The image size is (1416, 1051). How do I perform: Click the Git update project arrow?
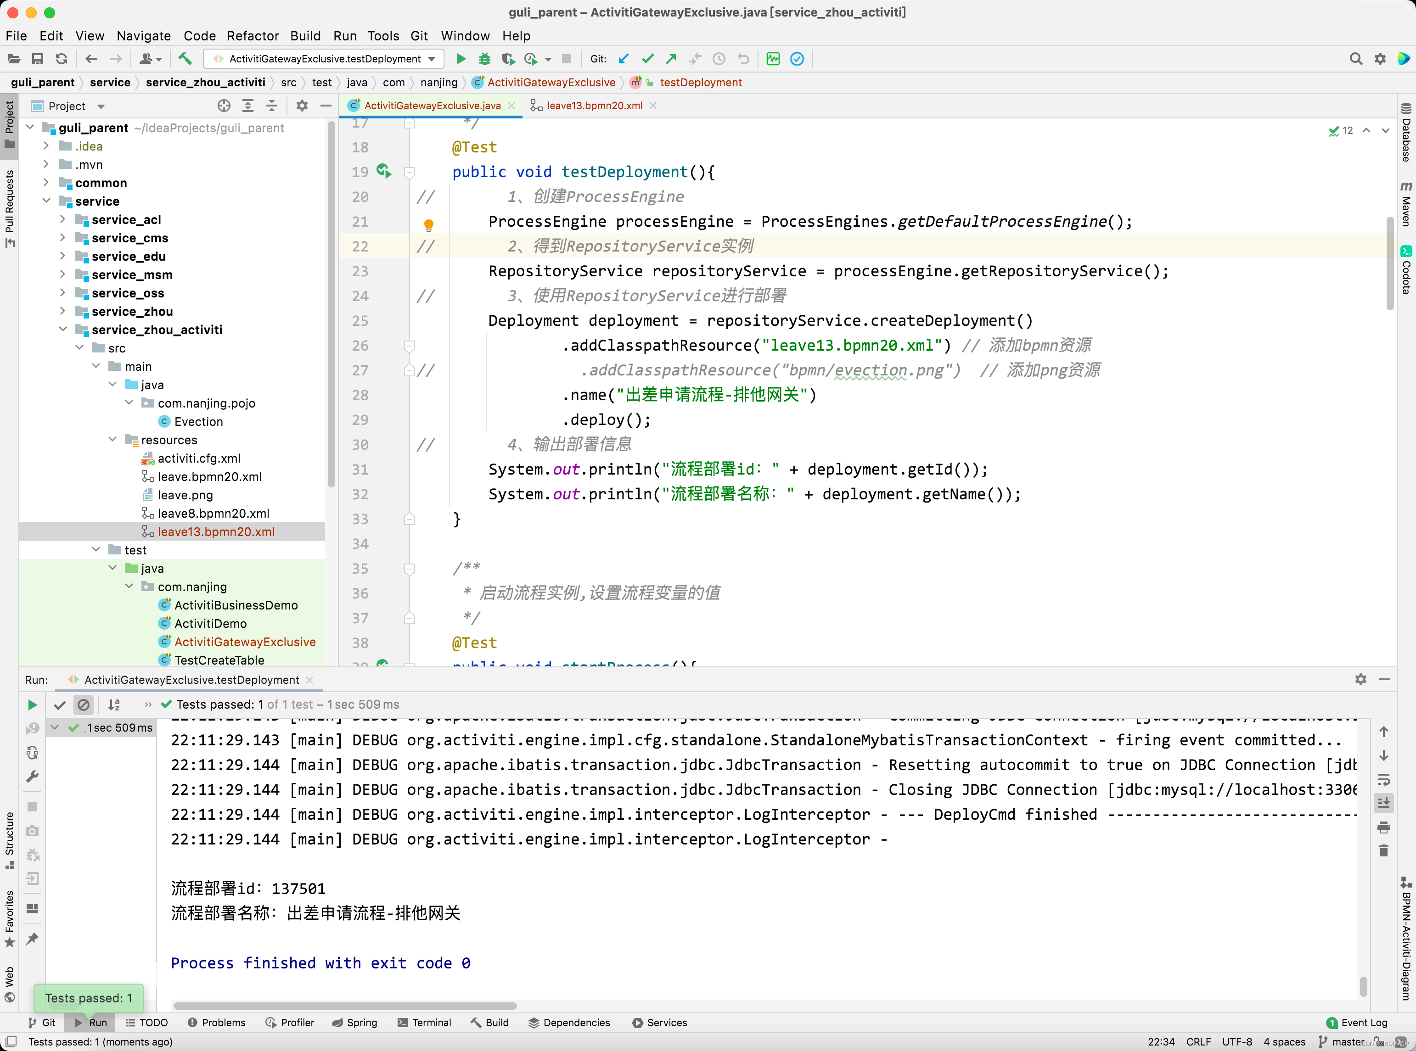point(624,59)
